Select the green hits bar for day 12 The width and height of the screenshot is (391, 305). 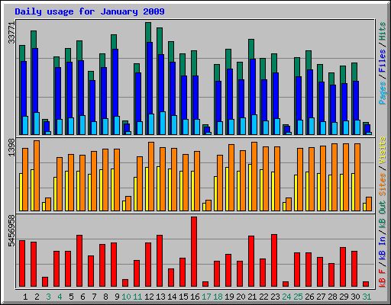(x=148, y=32)
